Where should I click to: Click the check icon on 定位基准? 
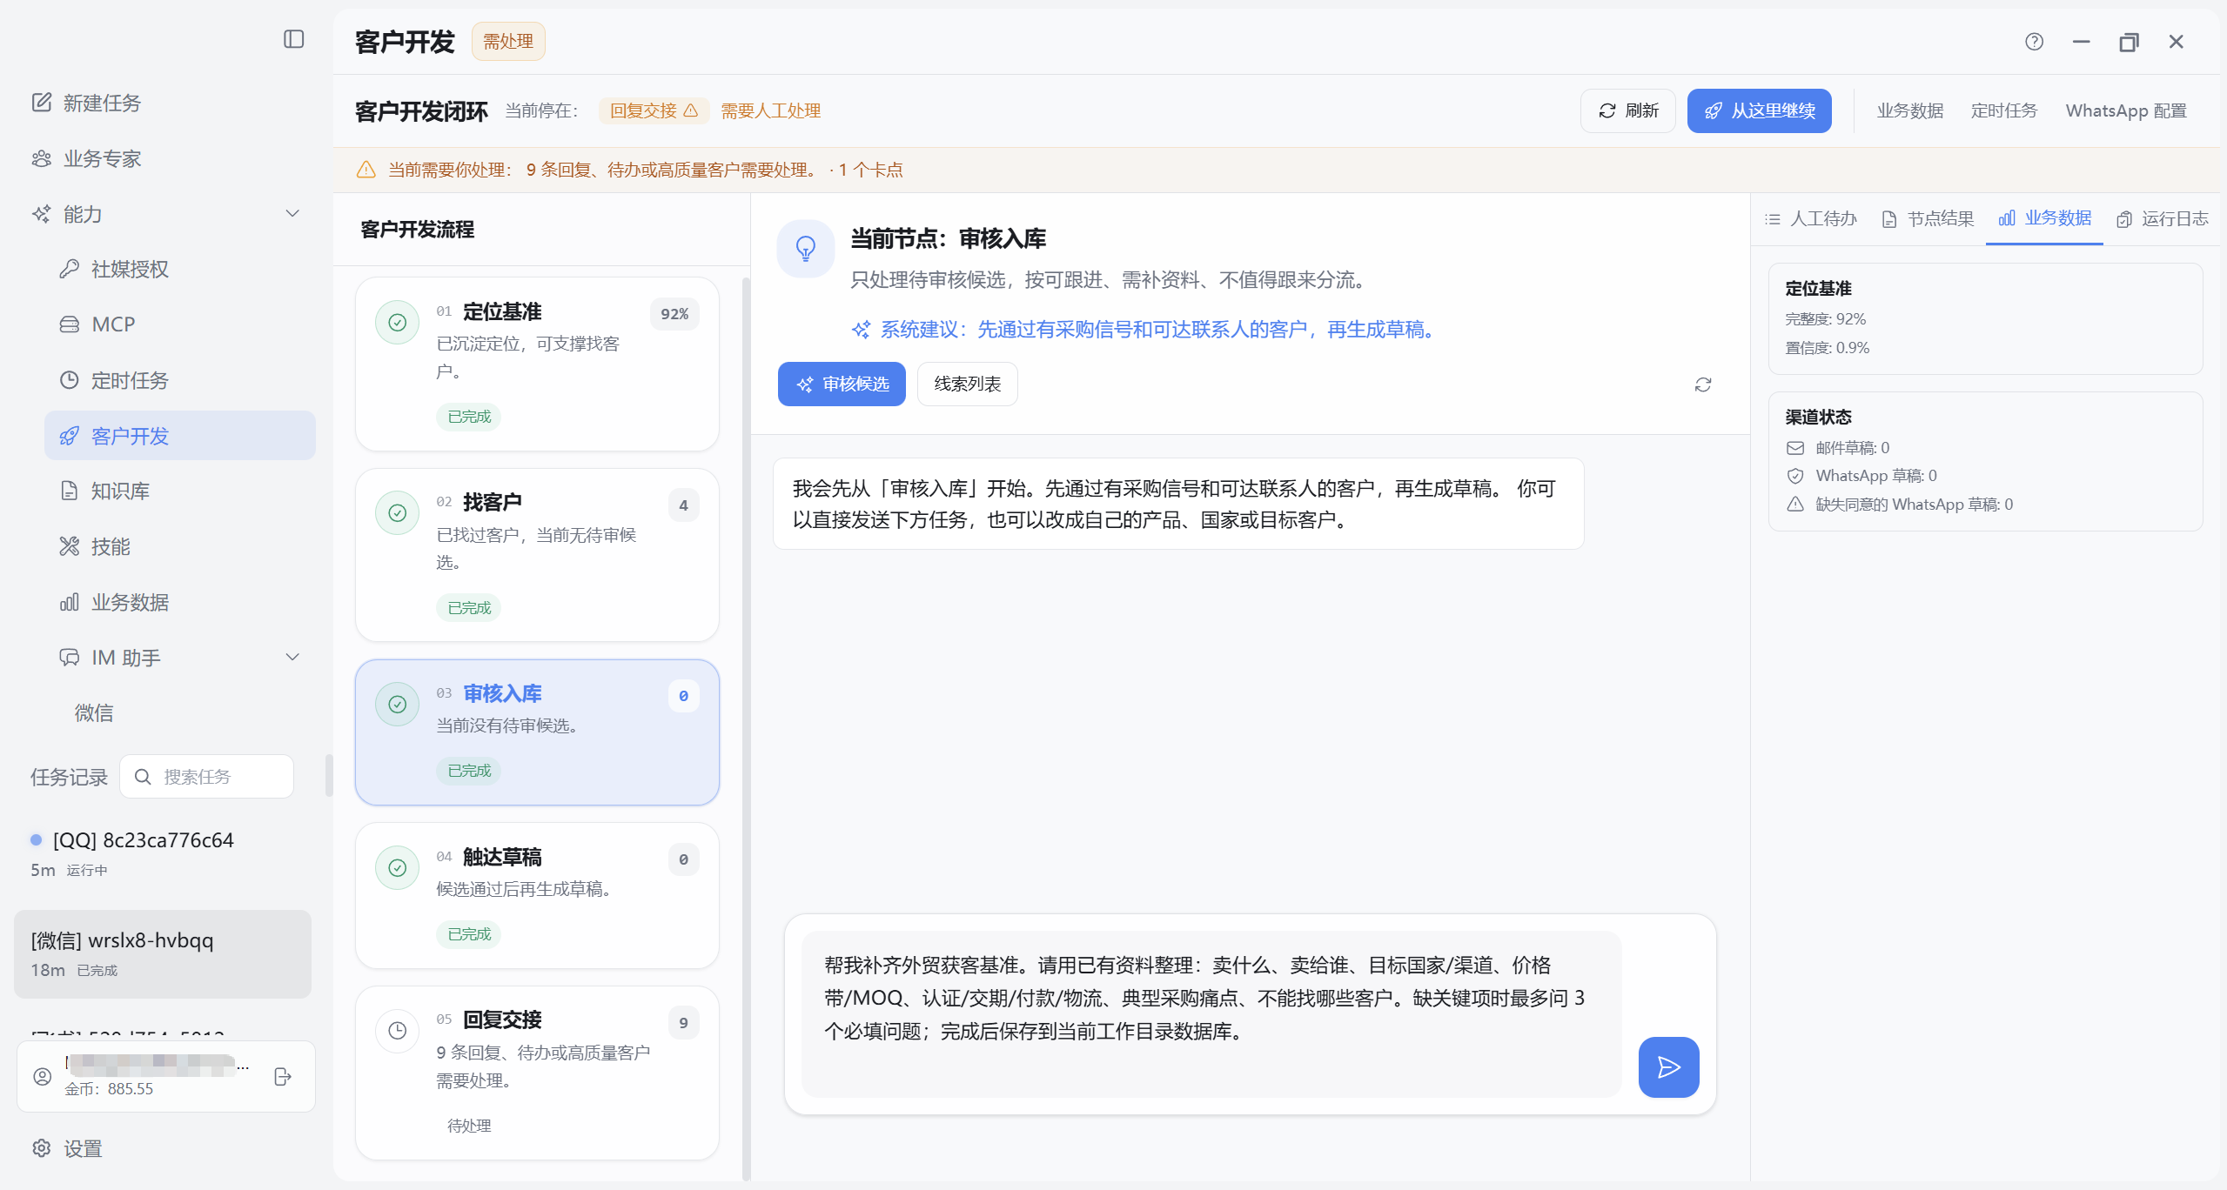[397, 323]
